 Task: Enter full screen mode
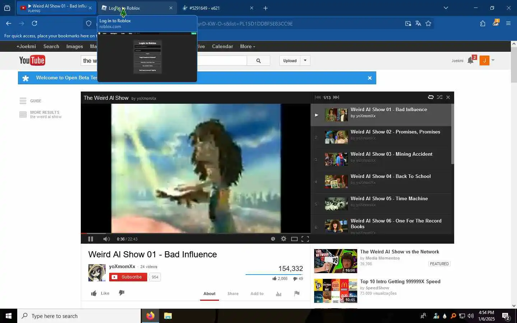pyautogui.click(x=305, y=239)
